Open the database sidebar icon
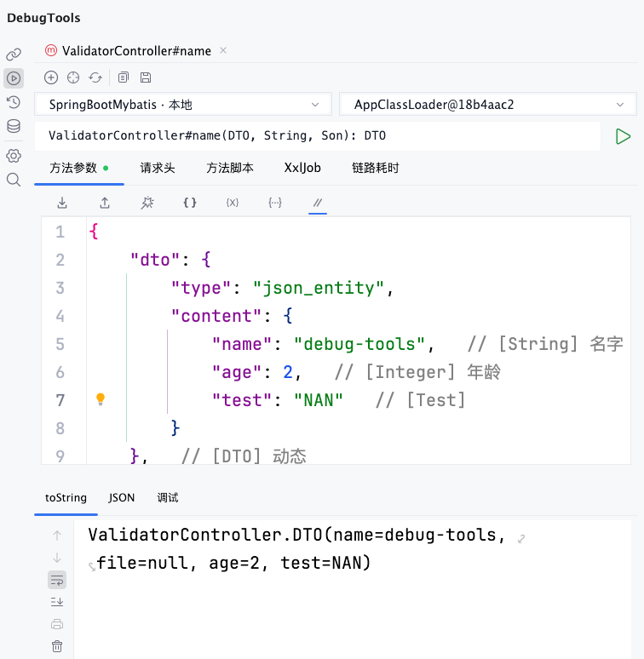 [x=14, y=126]
